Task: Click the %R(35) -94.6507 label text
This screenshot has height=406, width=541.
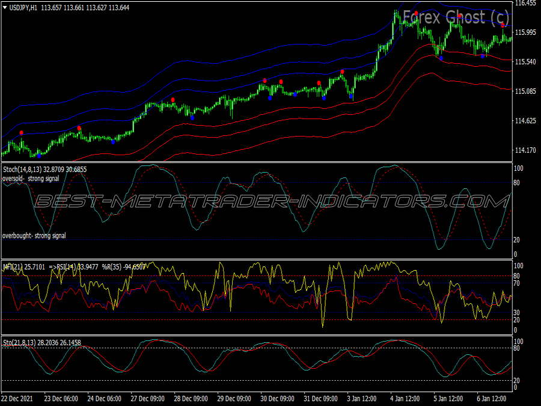Action: 124,267
